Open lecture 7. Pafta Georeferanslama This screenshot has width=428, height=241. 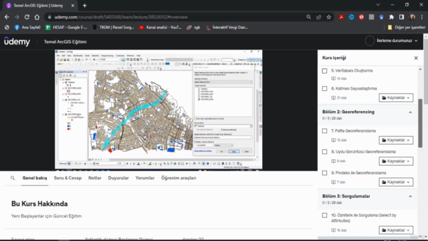(x=354, y=131)
